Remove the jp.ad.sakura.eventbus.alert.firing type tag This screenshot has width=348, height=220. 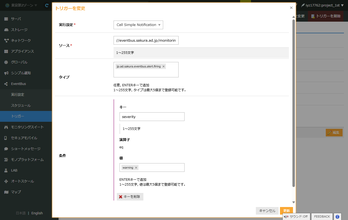[163, 67]
